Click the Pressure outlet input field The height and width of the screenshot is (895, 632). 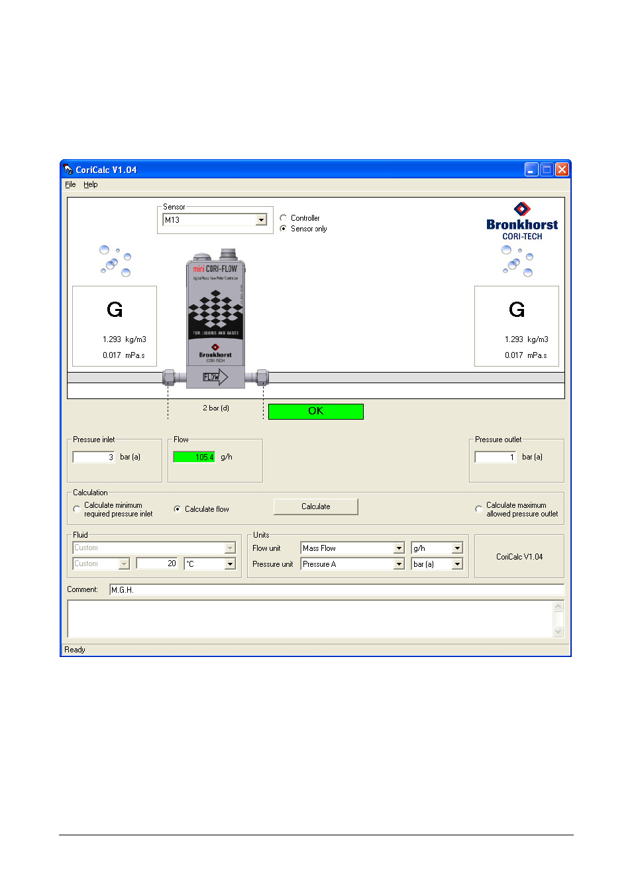coord(496,457)
